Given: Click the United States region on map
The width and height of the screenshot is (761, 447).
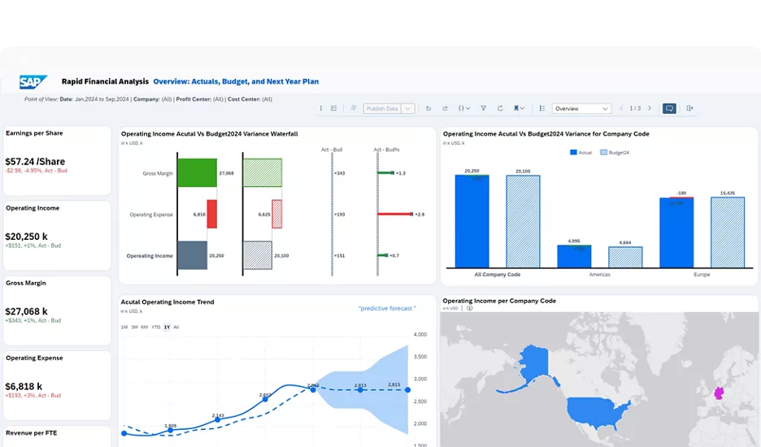Looking at the screenshot, I should [x=598, y=410].
